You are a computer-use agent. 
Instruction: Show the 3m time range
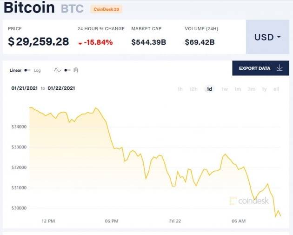coord(251,89)
